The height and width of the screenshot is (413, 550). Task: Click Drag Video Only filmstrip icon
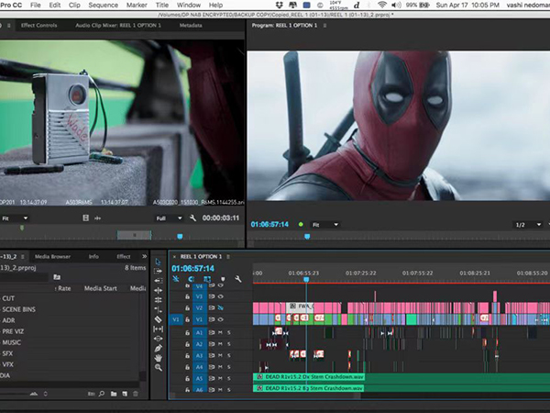coord(85,218)
